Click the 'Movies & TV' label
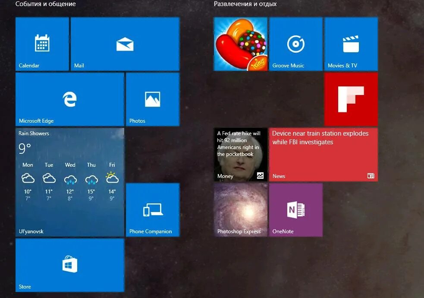 click(342, 66)
